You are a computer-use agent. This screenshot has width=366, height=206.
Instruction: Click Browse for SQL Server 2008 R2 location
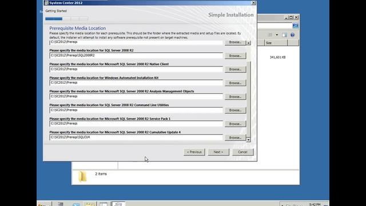pyautogui.click(x=235, y=56)
